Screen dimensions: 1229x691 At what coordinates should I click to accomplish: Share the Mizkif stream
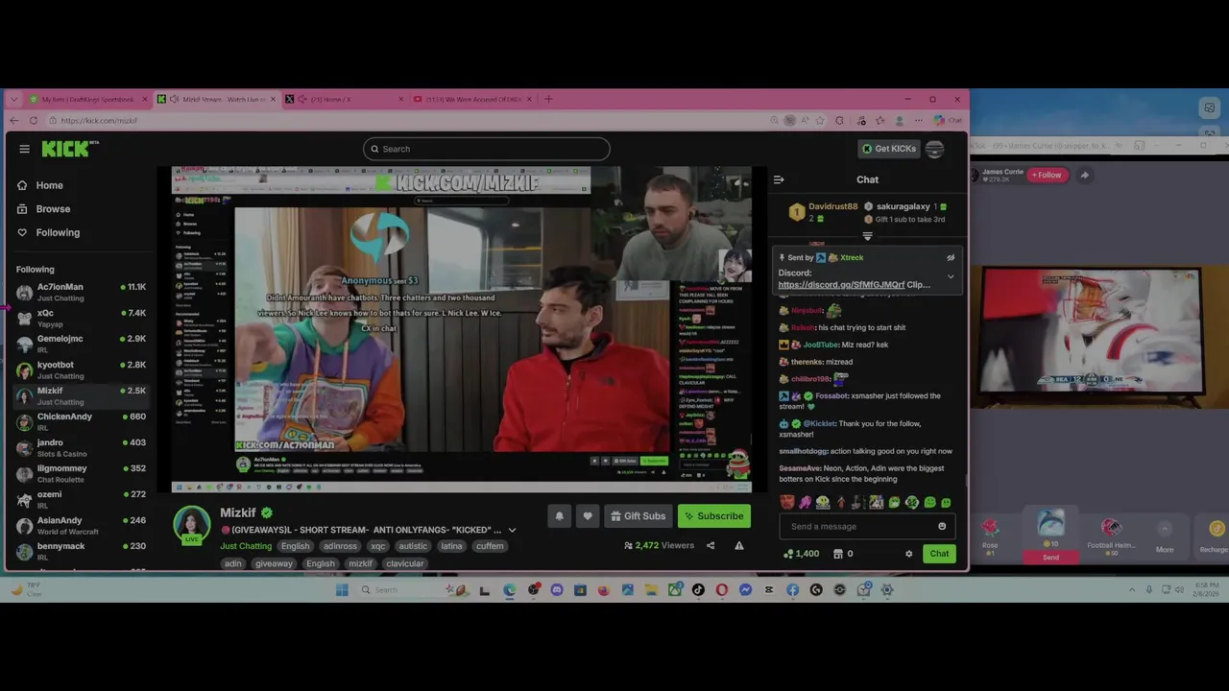711,545
